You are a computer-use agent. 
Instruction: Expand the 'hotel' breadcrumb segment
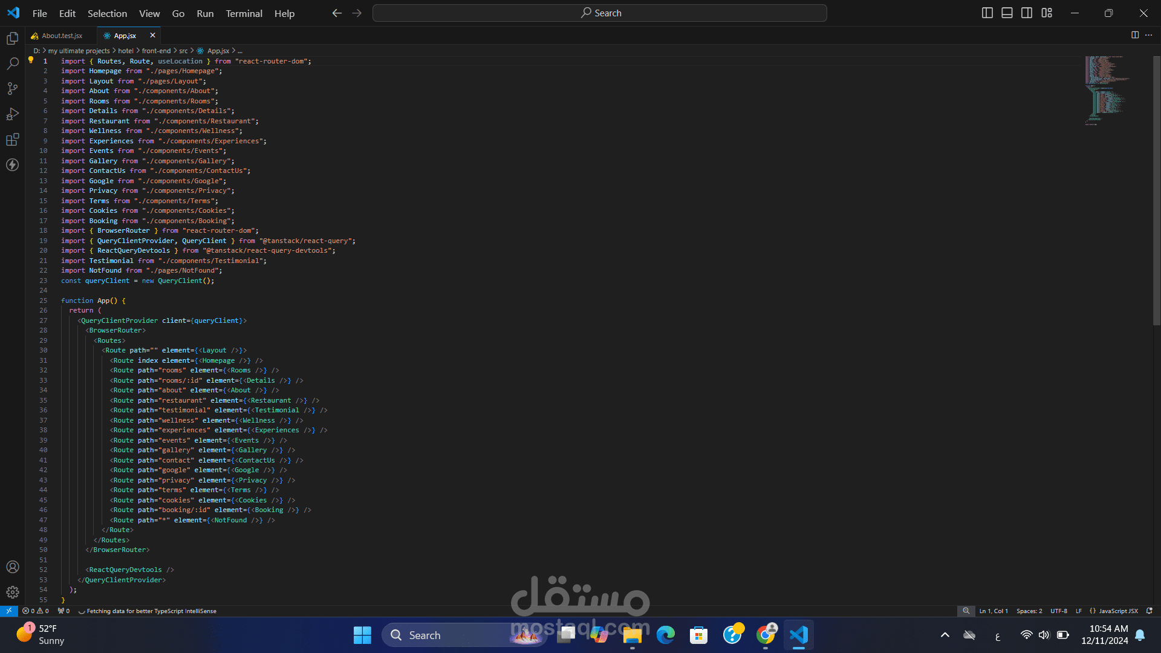(x=126, y=51)
